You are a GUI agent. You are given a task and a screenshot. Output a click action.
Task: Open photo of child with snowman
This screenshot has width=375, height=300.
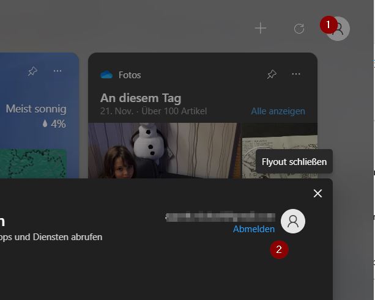pyautogui.click(x=165, y=150)
